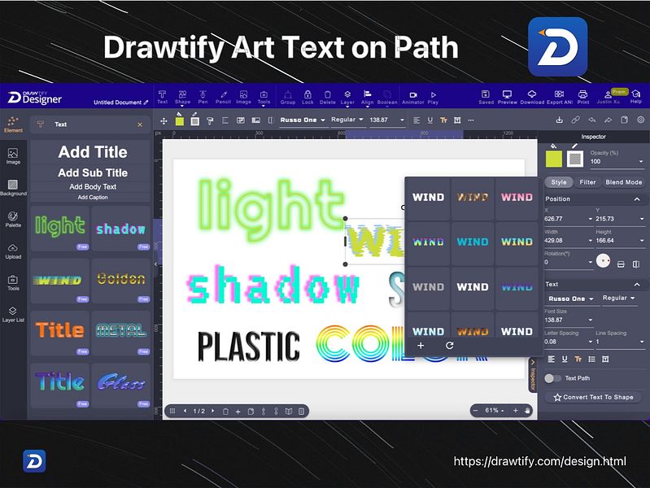Open the Upload panel in sidebar
650x488 pixels.
13,251
